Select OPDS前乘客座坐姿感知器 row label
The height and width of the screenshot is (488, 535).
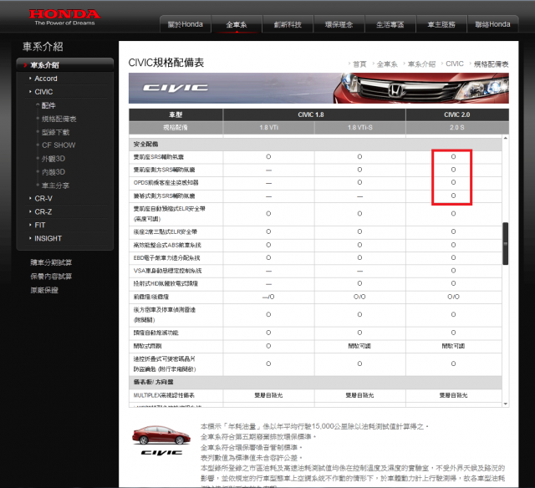click(x=166, y=183)
